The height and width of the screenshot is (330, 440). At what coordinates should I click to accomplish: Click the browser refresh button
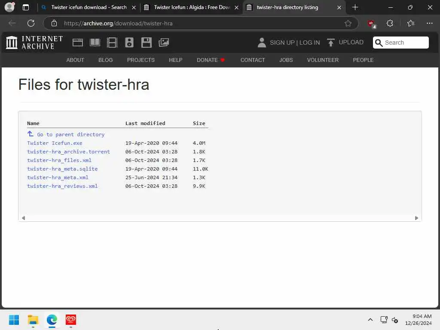(x=31, y=23)
